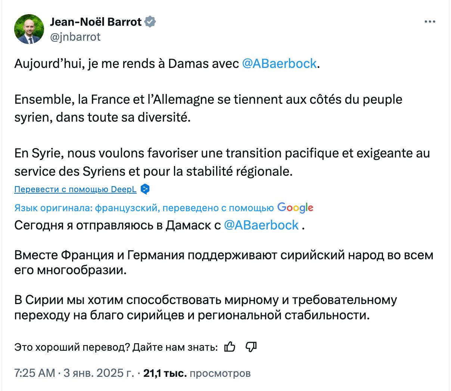451x391 pixels.
Task: Click the 21,1 тыс. просмотров view count
Action: click(x=197, y=373)
